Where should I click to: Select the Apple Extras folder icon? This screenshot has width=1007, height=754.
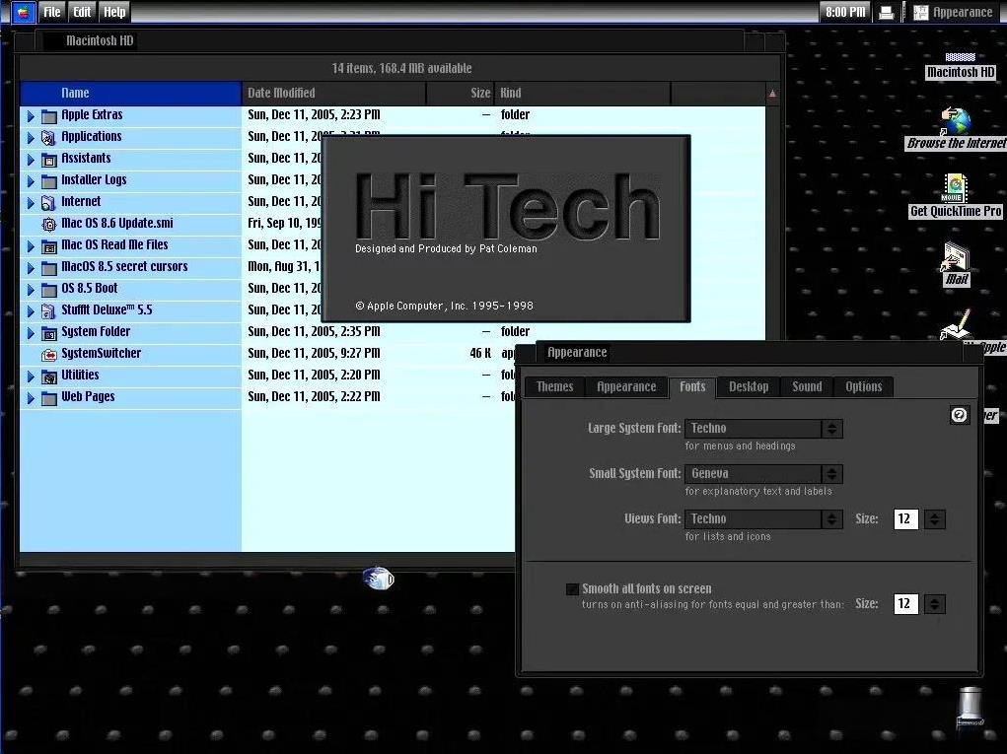point(48,116)
